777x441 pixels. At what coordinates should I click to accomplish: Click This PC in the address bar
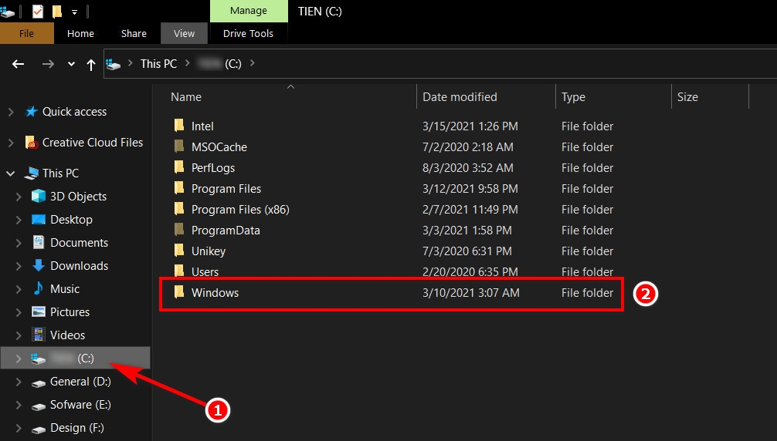coord(158,64)
